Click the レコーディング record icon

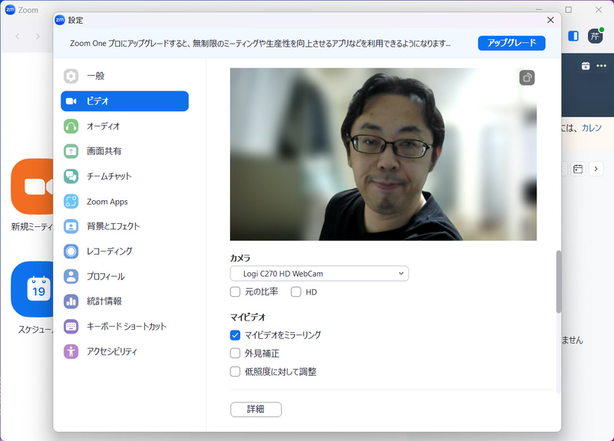[x=71, y=252]
